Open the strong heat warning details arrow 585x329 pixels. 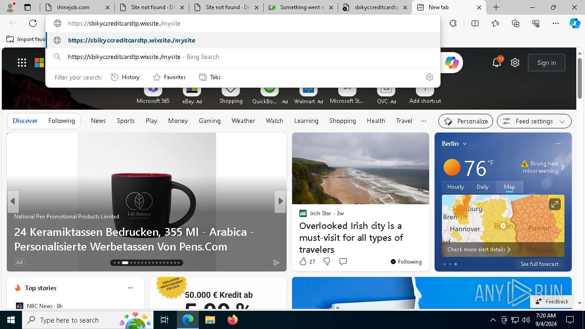563,167
